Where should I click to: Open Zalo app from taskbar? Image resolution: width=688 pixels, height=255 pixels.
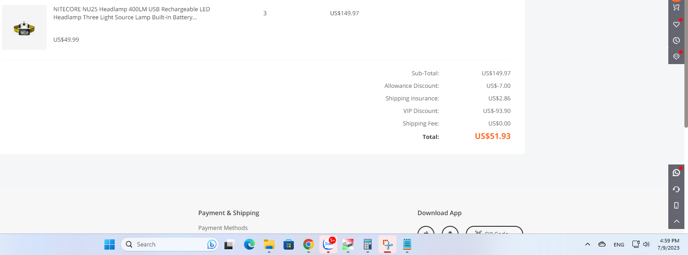(x=328, y=244)
